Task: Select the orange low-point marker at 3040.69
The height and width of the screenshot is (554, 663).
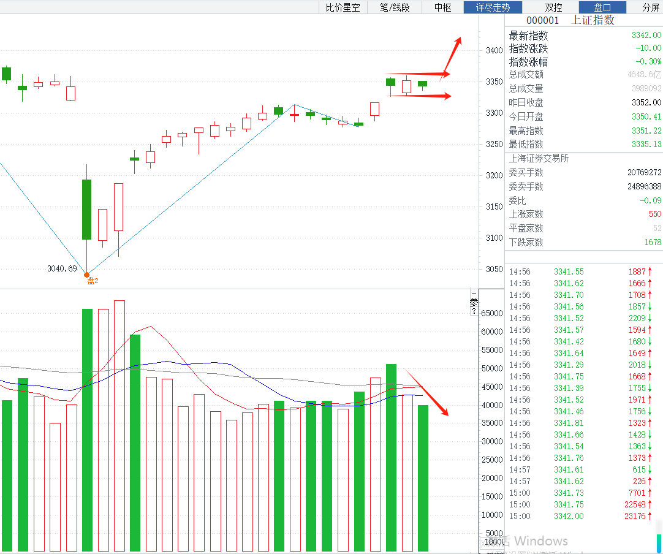Action: [x=87, y=275]
